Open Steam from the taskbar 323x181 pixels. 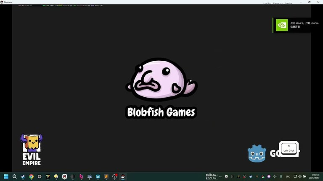pyautogui.click(x=23, y=176)
